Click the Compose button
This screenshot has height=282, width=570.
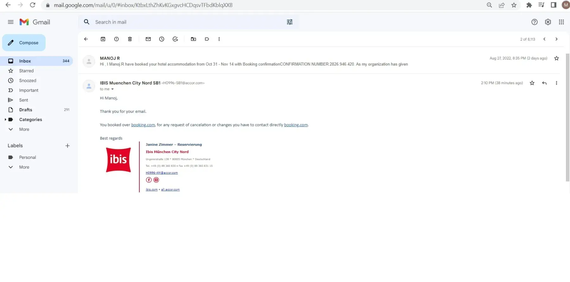[x=24, y=43]
